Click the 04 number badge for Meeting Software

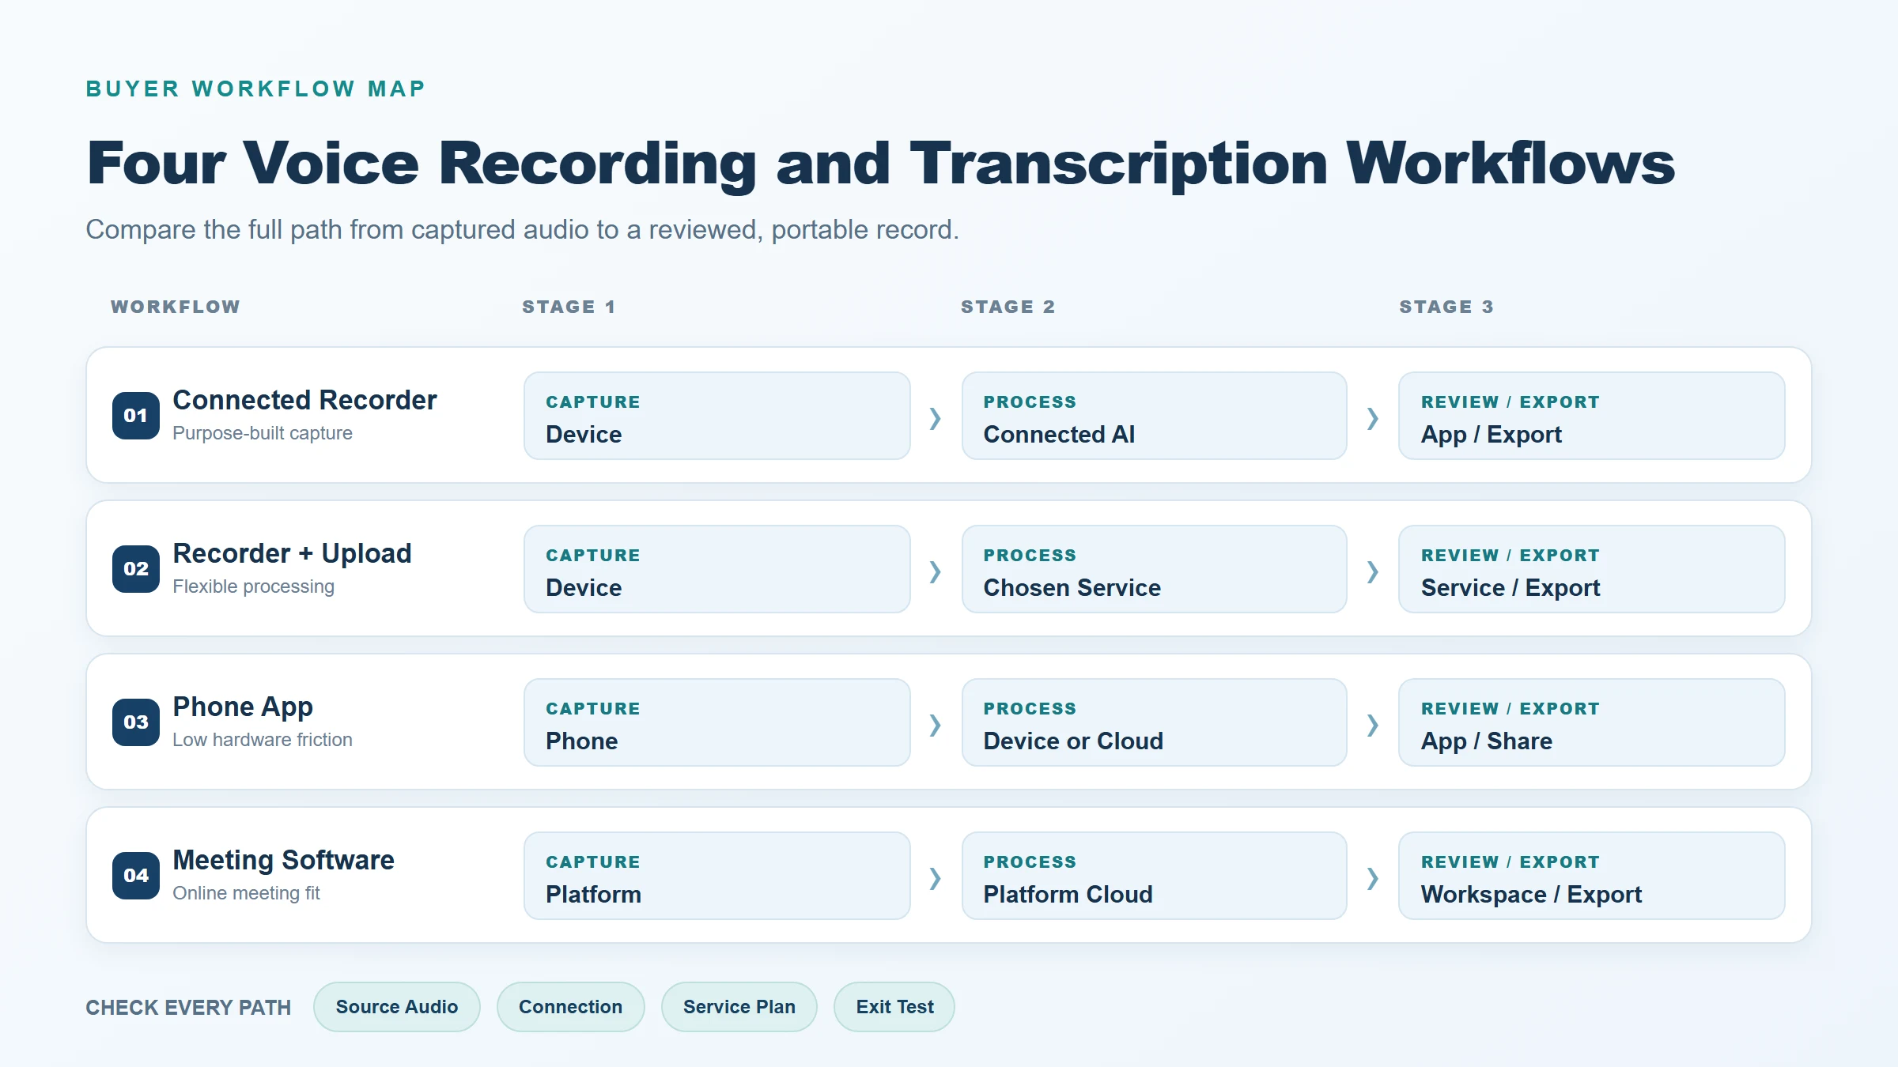coord(135,876)
